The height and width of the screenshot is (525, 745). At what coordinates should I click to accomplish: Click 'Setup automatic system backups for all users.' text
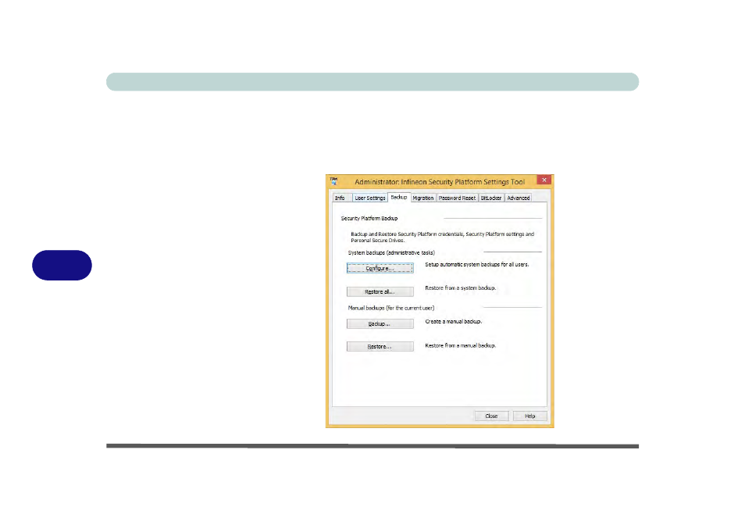tap(476, 265)
